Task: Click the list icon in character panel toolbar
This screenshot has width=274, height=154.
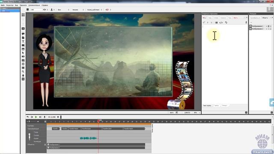Action: [216, 23]
